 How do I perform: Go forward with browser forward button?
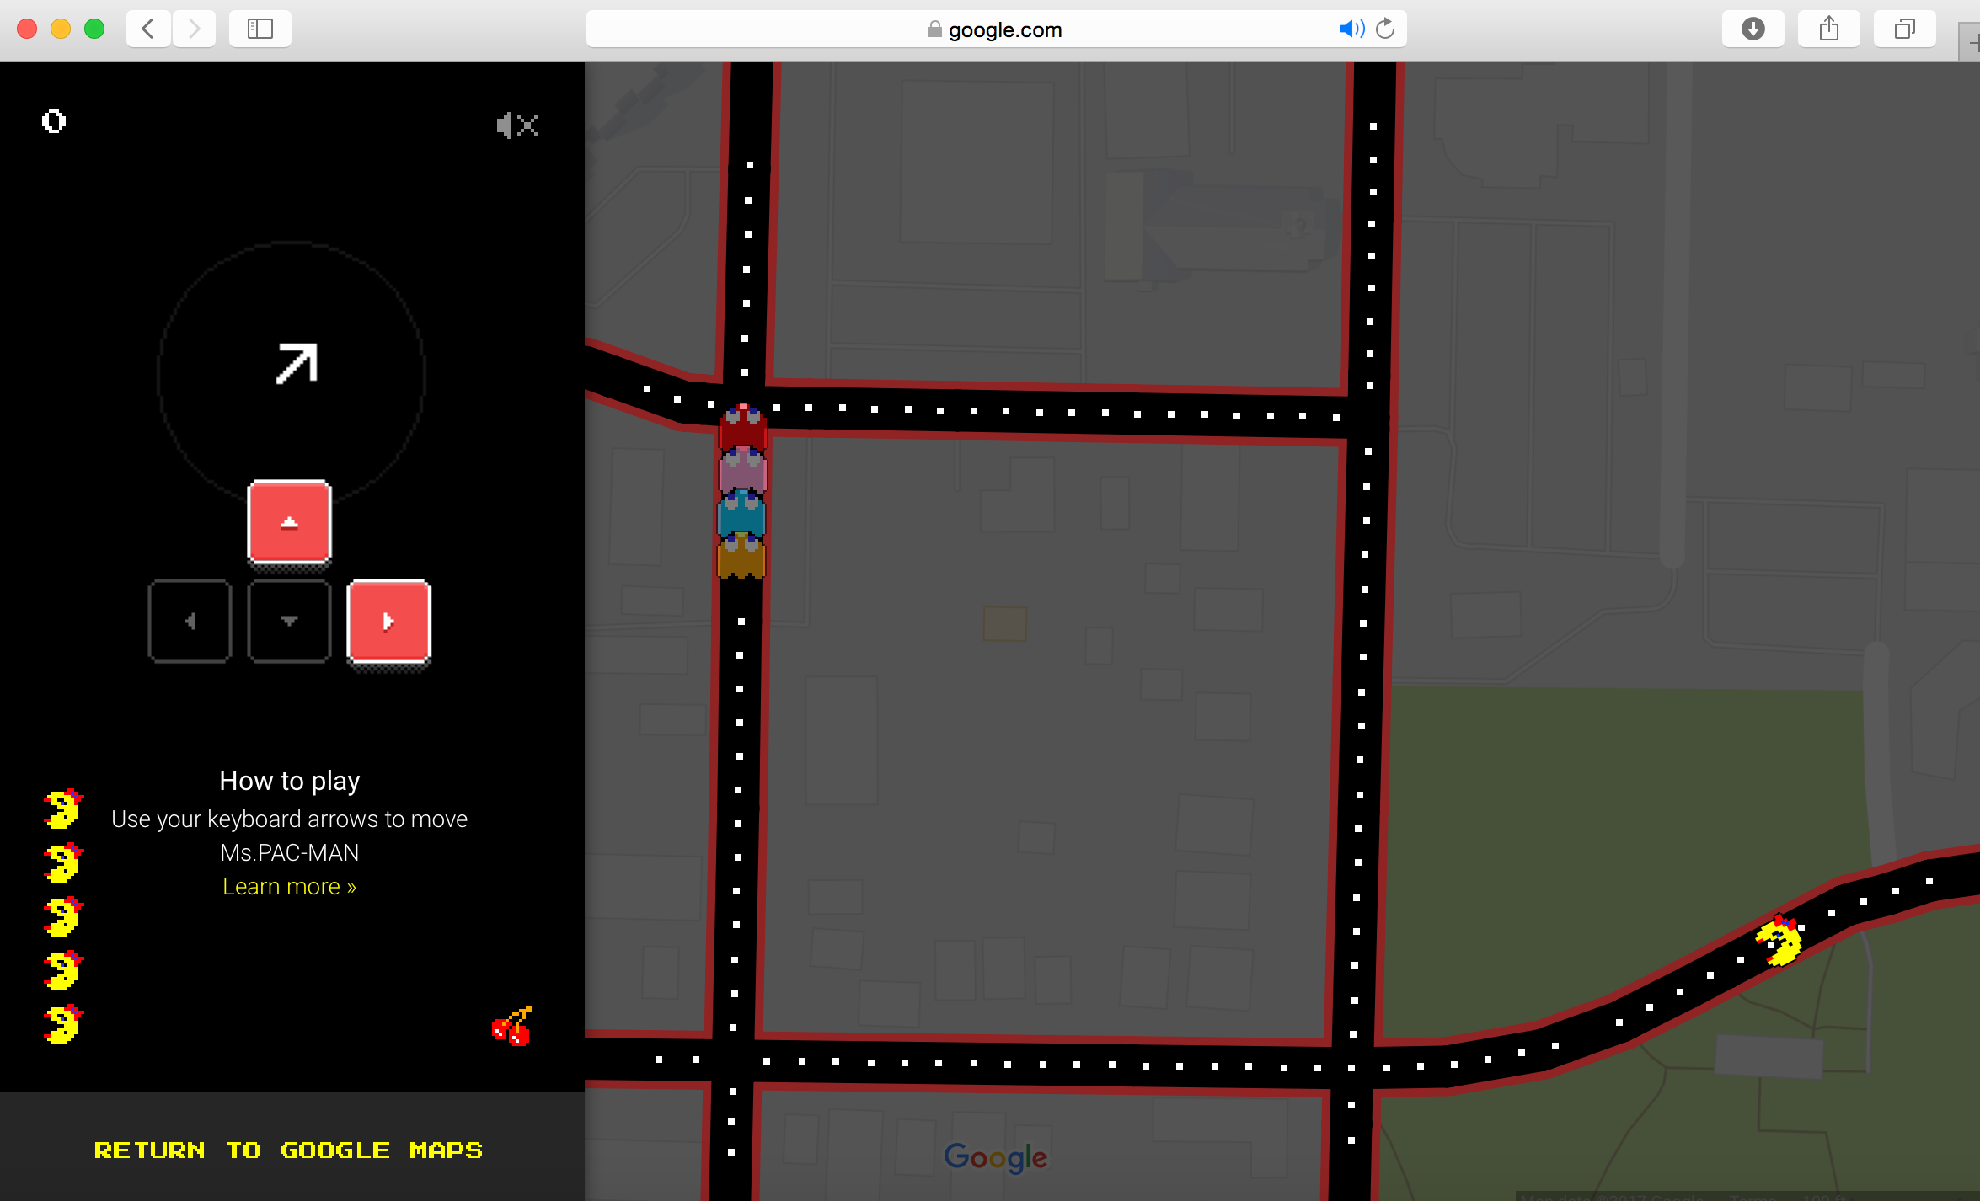click(194, 29)
